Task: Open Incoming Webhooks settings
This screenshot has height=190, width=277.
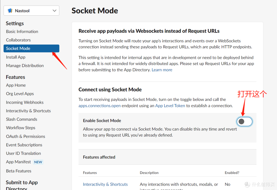Action: point(25,102)
